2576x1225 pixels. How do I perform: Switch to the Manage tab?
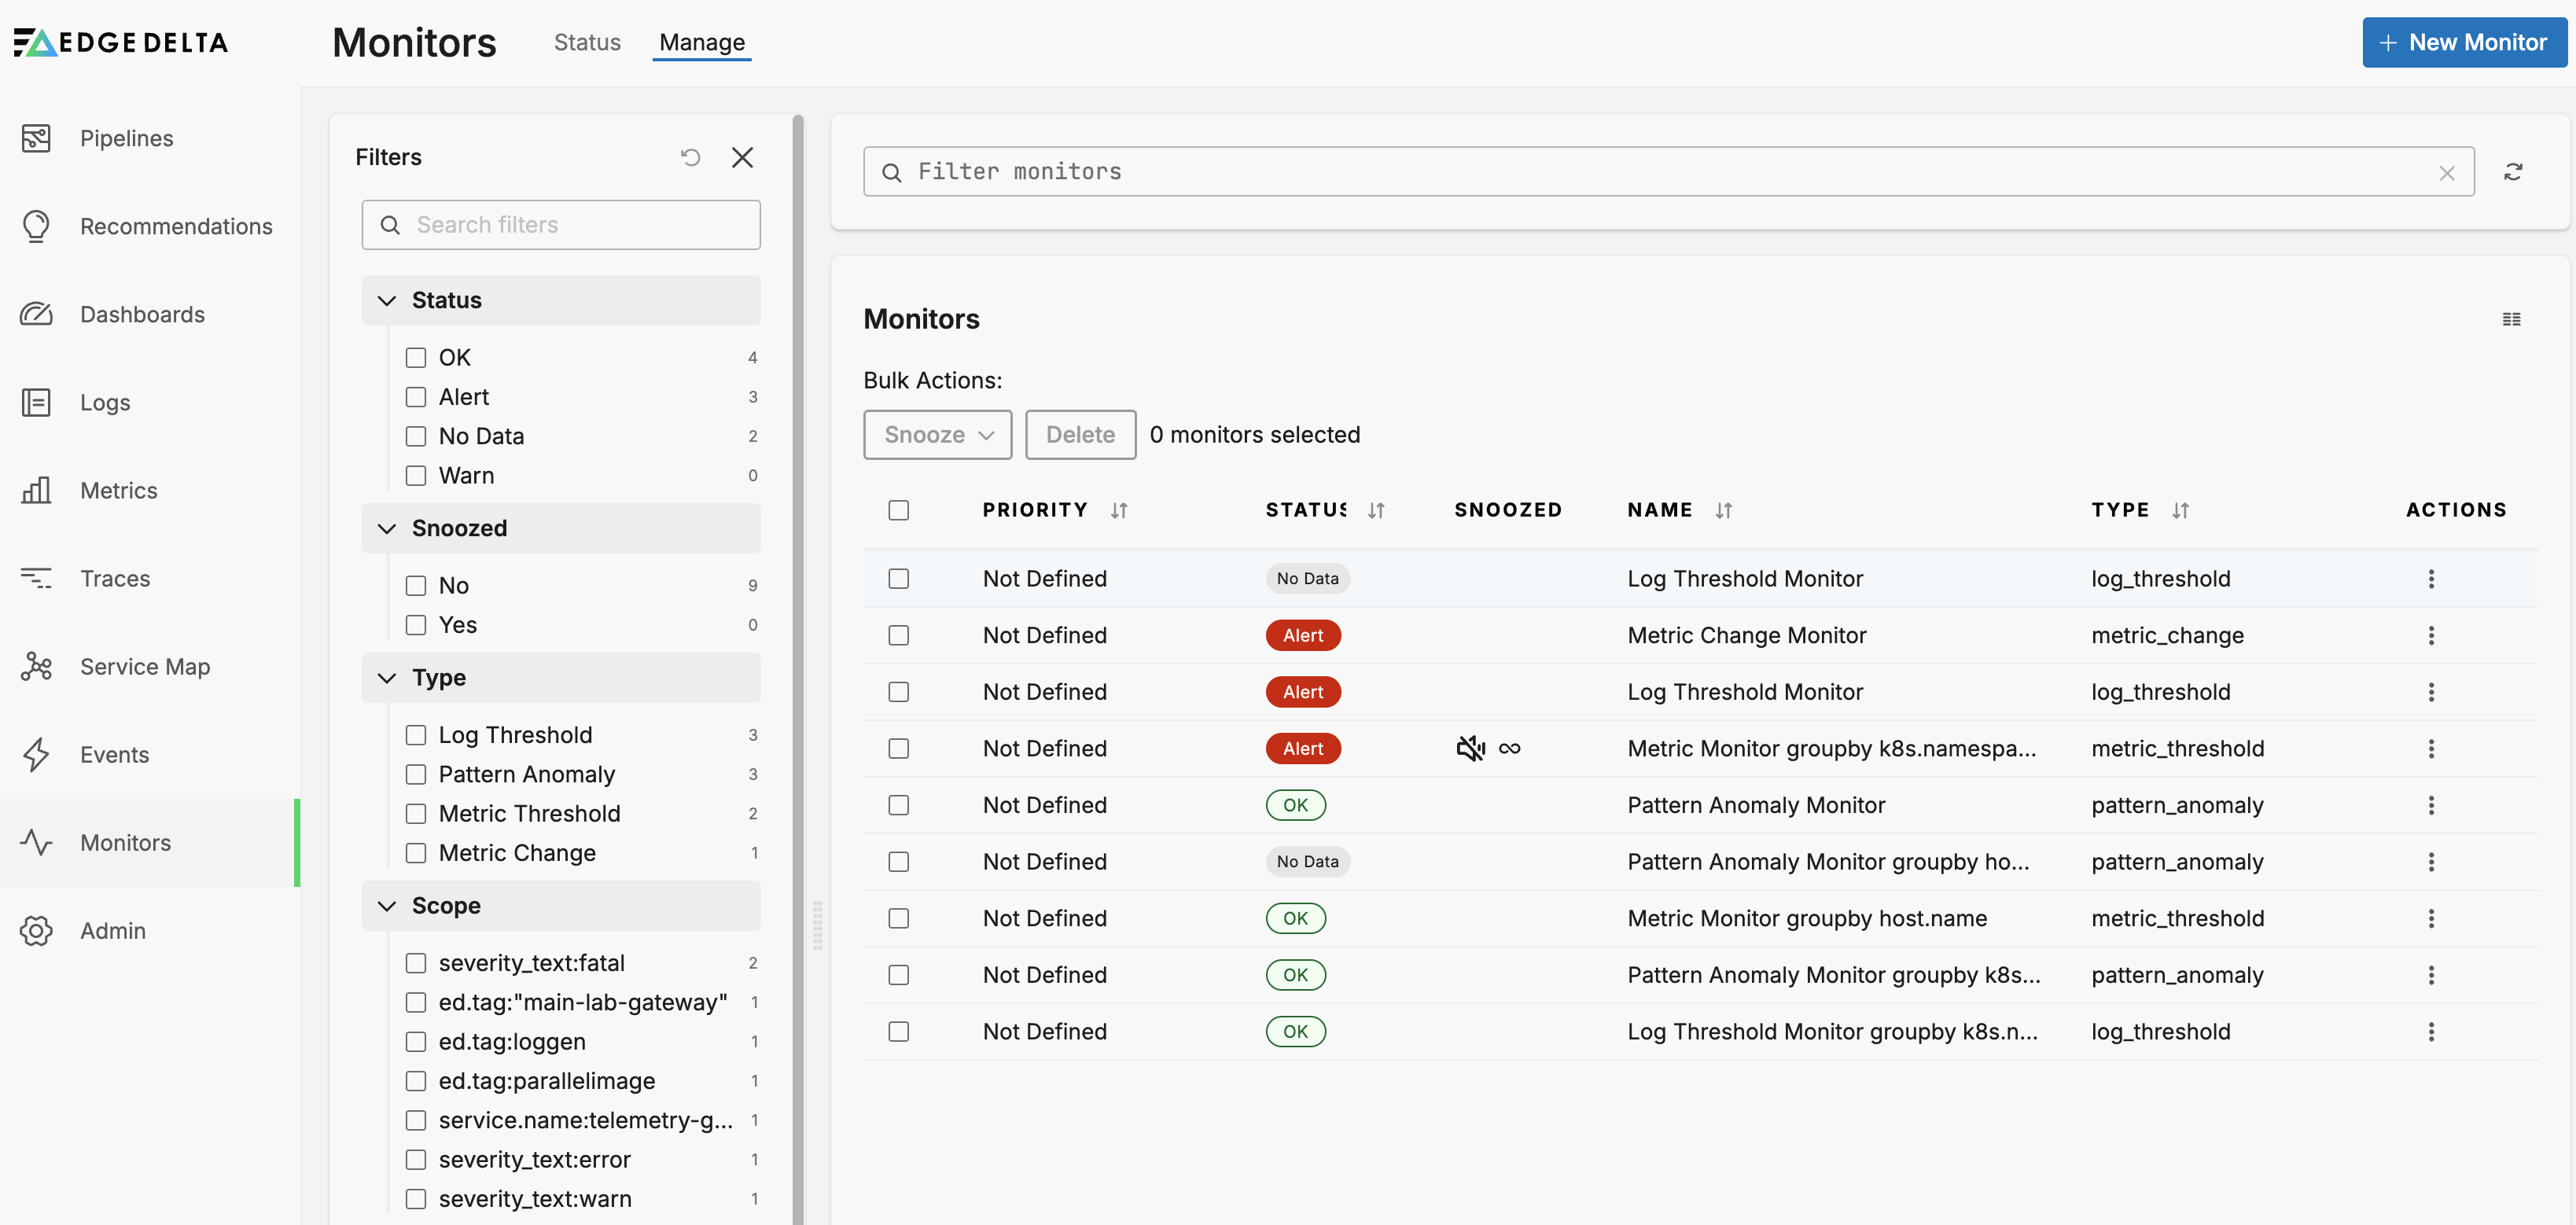702,42
